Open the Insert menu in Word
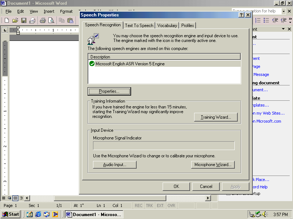The width and height of the screenshot is (293, 219). click(x=49, y=11)
